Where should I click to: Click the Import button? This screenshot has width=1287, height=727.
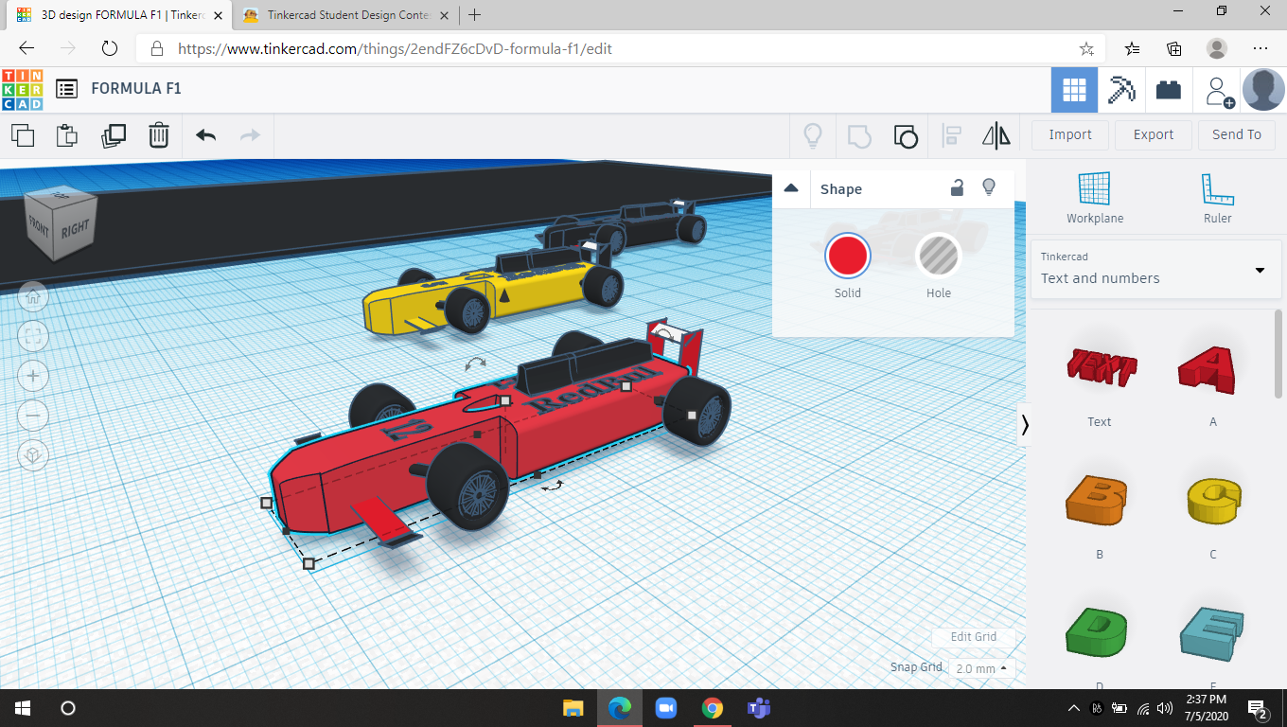coord(1070,135)
